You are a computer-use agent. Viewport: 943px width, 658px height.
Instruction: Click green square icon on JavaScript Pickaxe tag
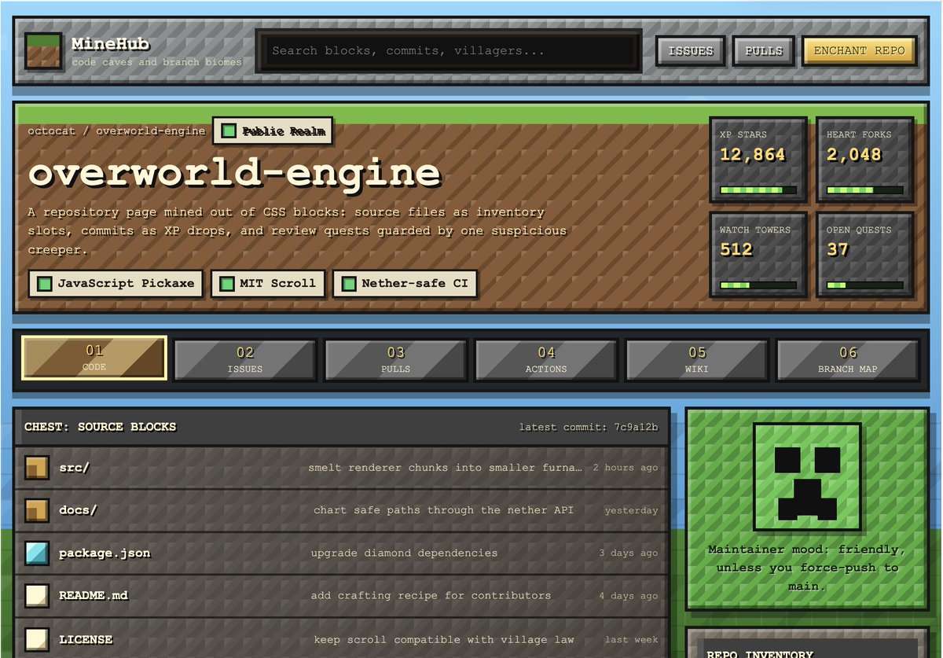(44, 283)
